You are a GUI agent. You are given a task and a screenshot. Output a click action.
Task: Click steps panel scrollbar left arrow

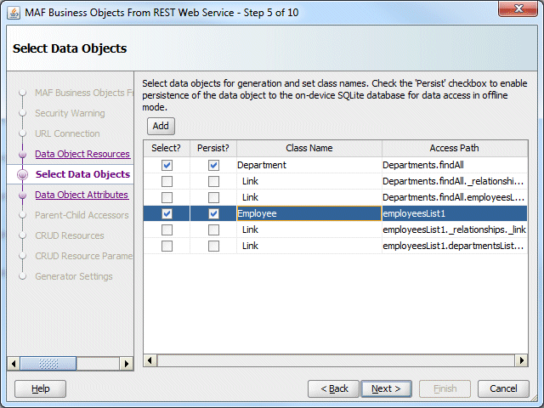(x=14, y=364)
